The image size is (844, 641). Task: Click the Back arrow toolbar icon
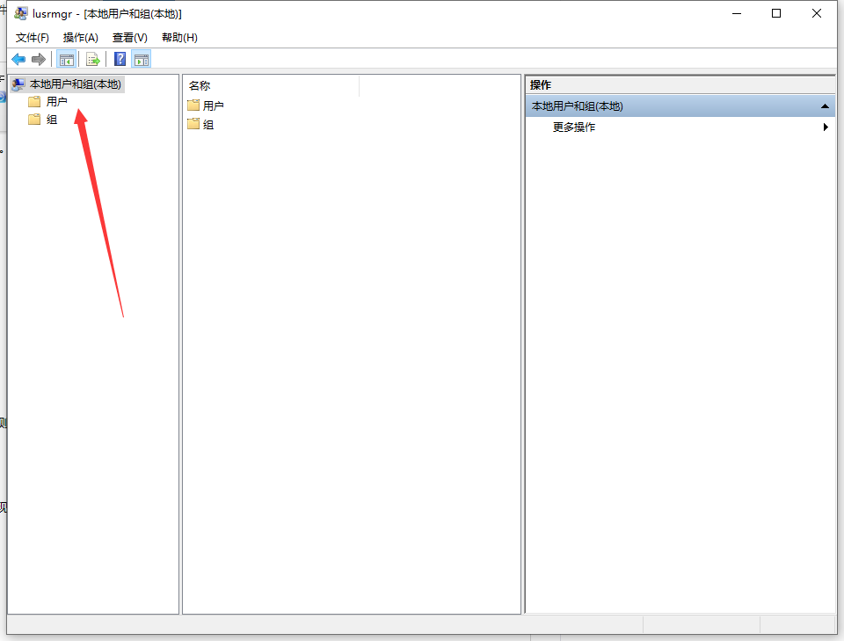coord(18,59)
